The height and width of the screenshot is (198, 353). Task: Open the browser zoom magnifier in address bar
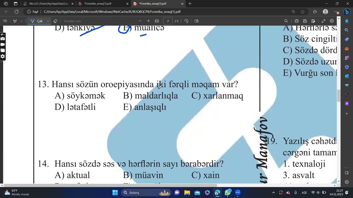point(293,12)
